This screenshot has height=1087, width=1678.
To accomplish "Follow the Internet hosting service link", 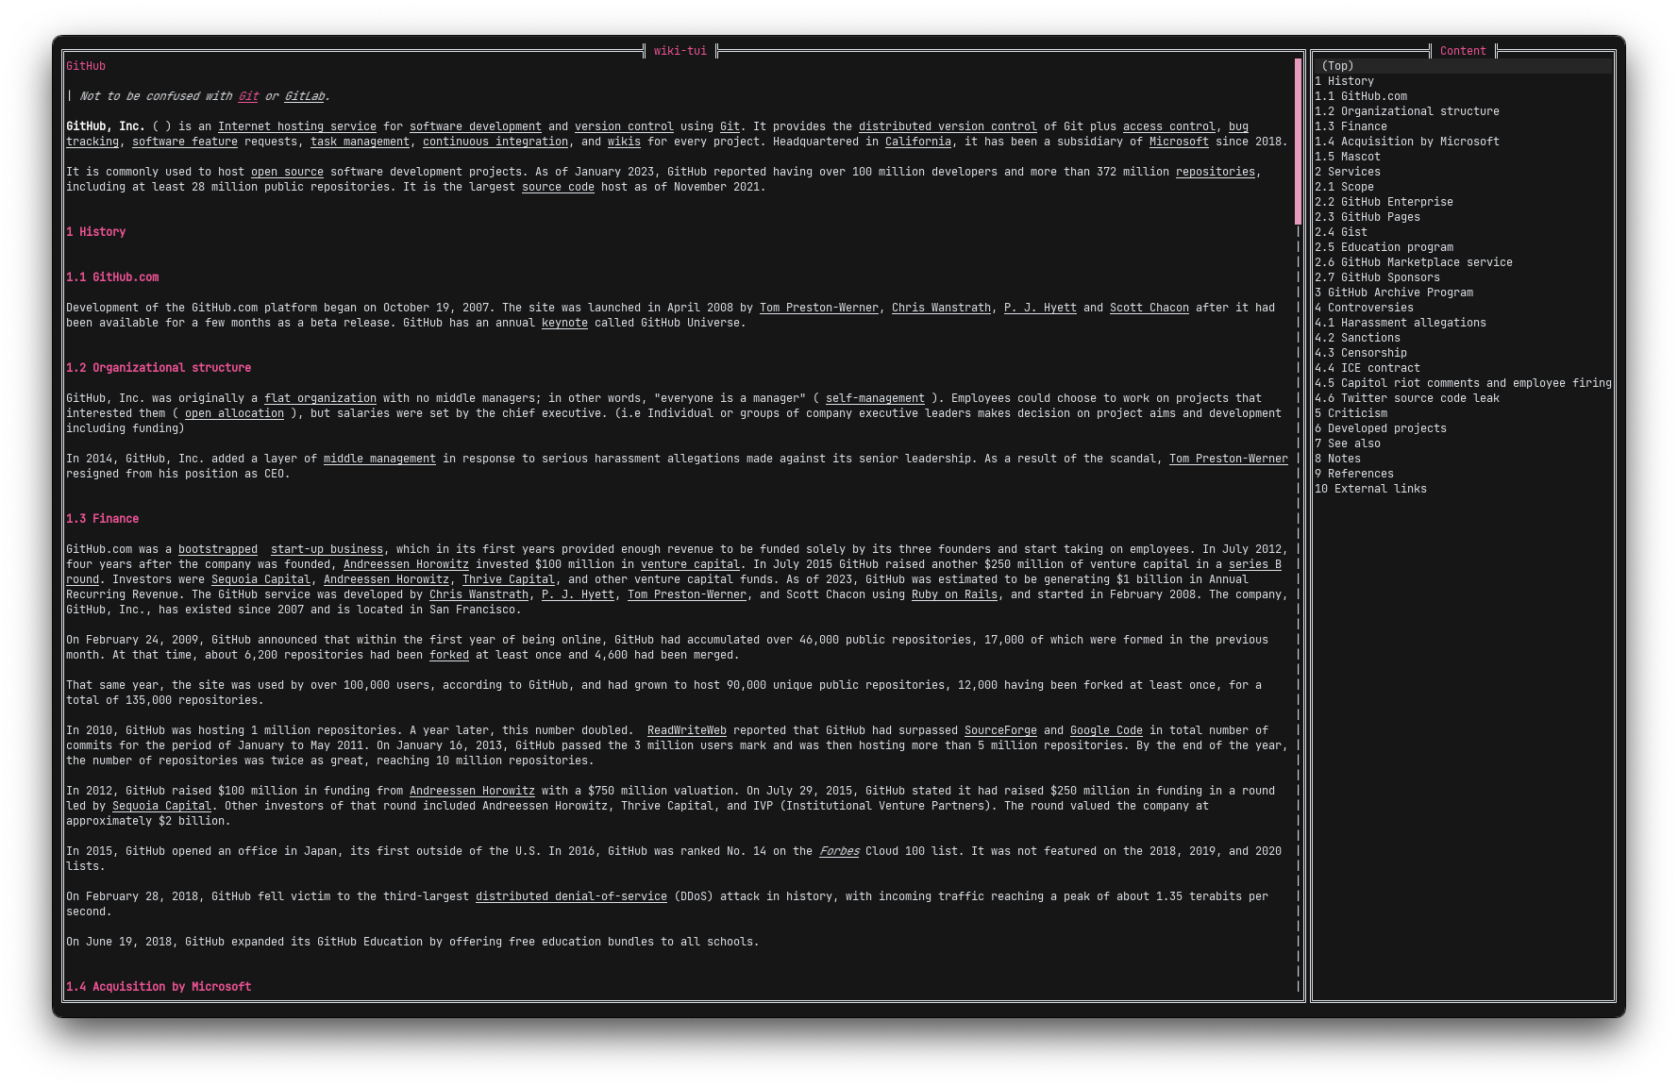I will 297,126.
